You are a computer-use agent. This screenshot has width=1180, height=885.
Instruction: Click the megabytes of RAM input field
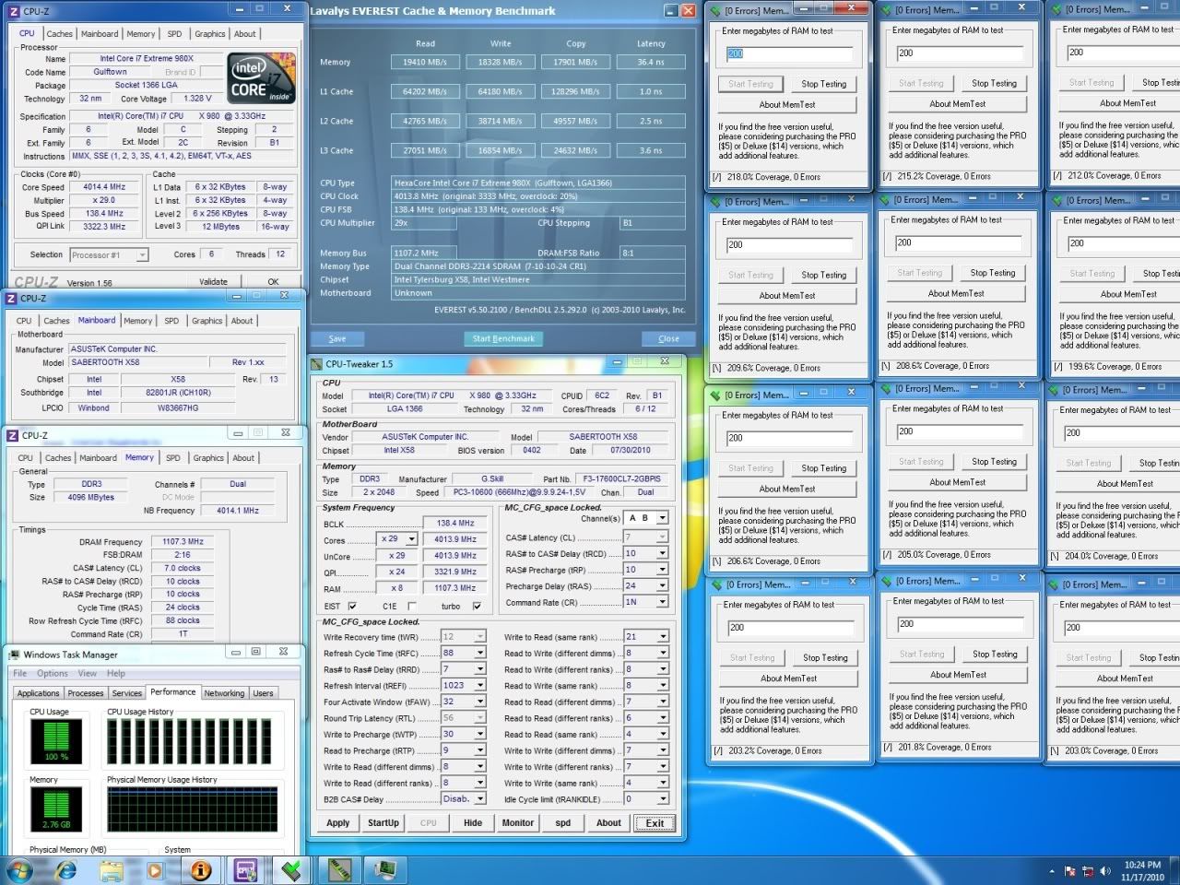[x=790, y=53]
